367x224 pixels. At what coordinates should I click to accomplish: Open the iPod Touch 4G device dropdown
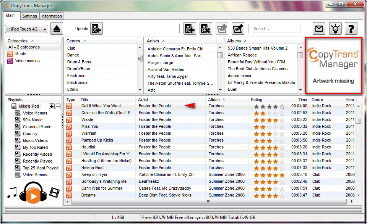pos(27,29)
